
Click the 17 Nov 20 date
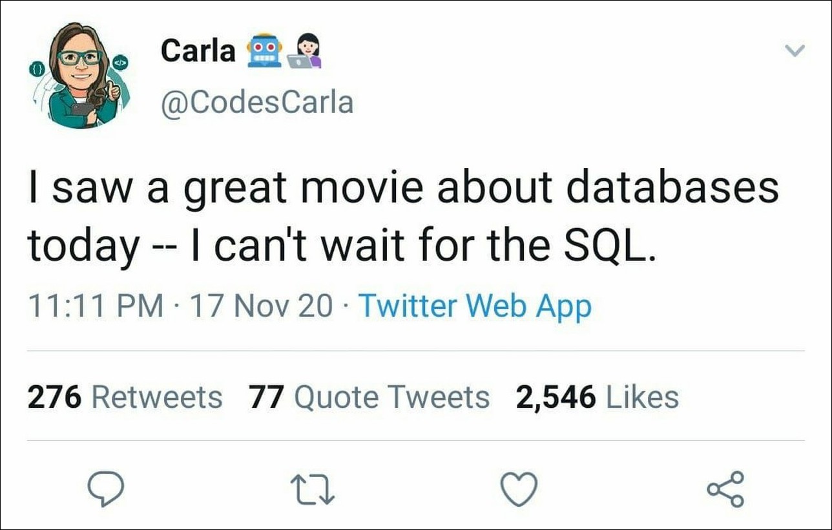(x=262, y=306)
